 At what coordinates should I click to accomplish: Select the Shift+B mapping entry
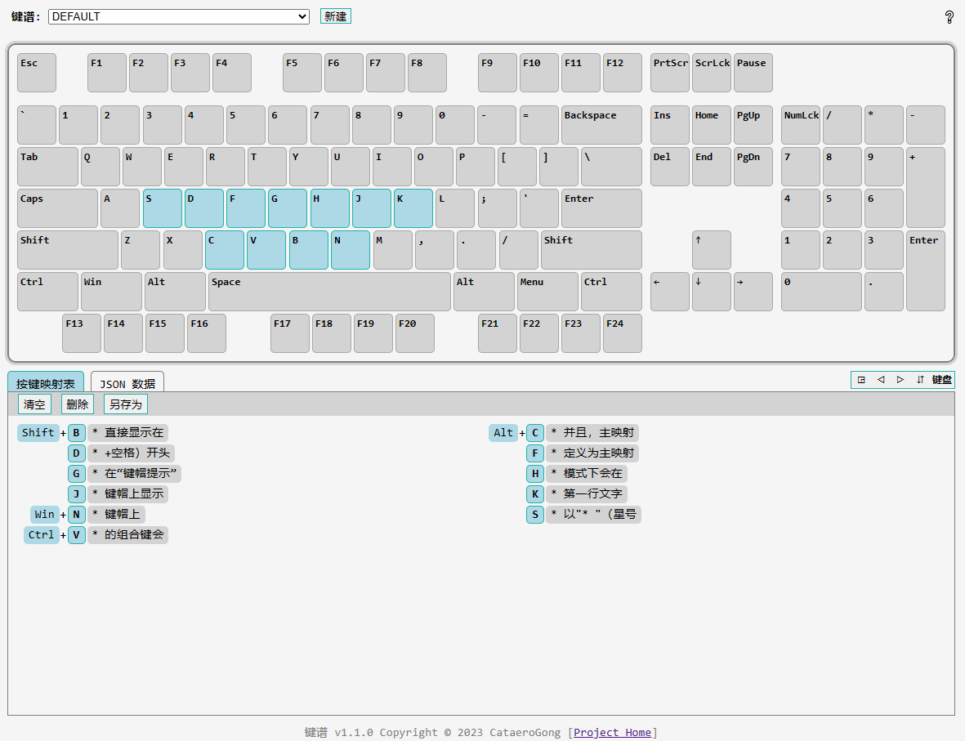pyautogui.click(x=77, y=433)
